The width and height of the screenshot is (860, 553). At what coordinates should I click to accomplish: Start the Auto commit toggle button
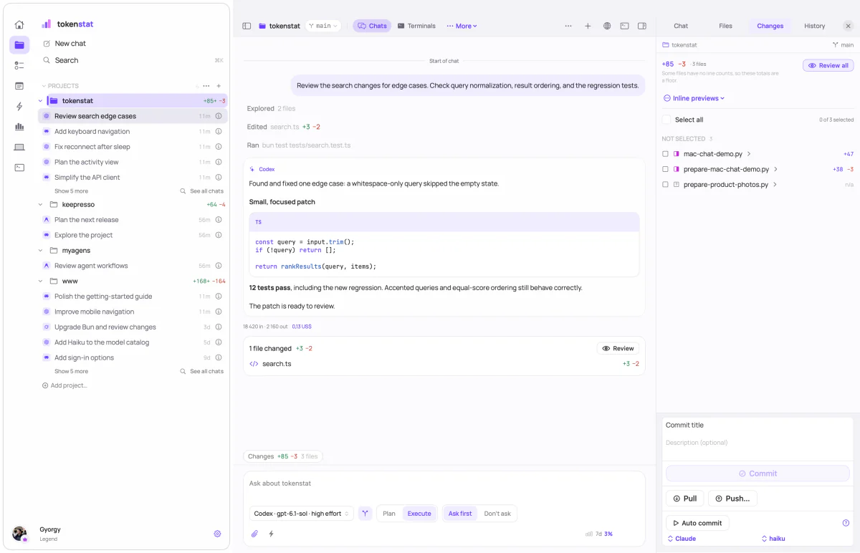(x=697, y=523)
